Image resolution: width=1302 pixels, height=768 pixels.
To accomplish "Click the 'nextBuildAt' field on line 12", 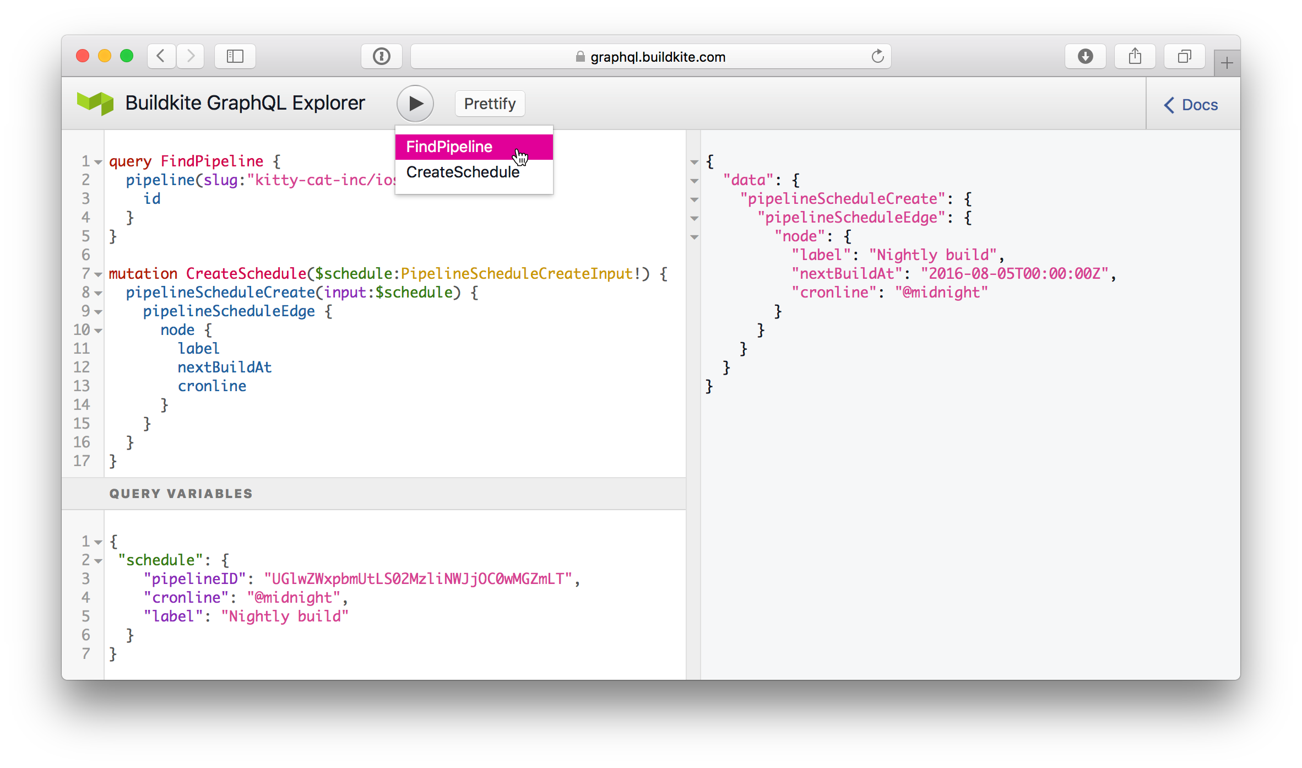I will [x=225, y=367].
